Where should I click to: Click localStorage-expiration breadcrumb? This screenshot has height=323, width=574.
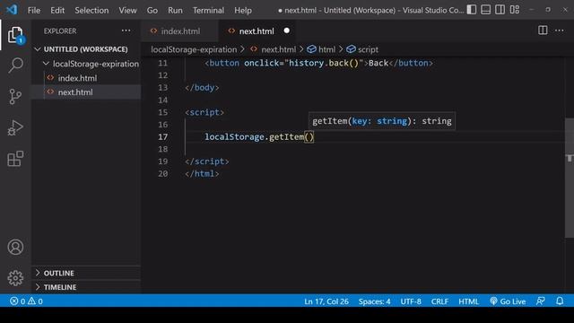pos(194,49)
